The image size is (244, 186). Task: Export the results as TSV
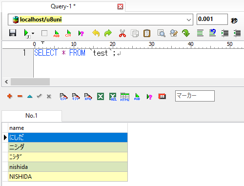(76, 97)
